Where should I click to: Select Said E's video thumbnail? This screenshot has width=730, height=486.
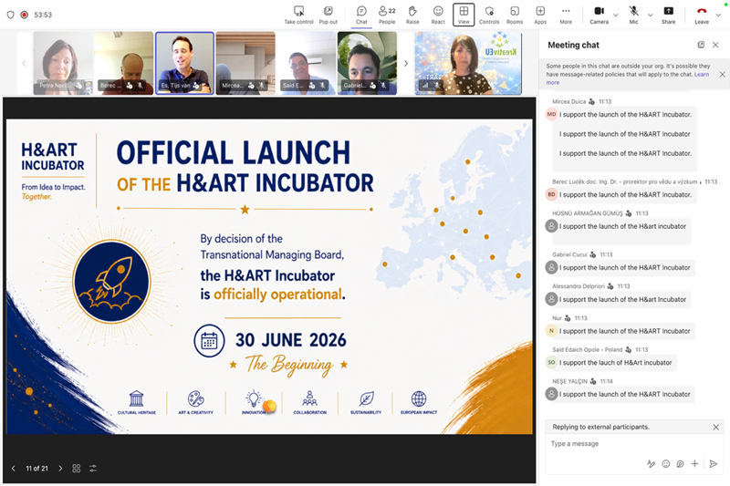pos(307,63)
